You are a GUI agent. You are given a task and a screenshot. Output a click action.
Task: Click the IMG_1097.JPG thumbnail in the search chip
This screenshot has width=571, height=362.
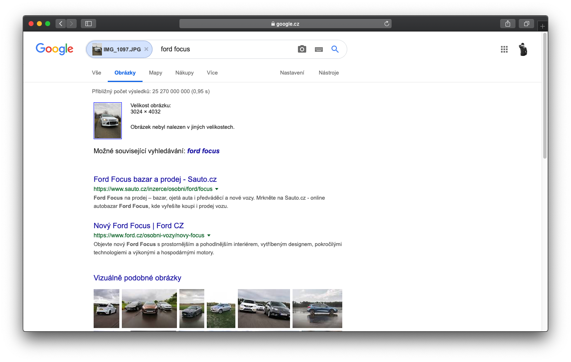97,49
